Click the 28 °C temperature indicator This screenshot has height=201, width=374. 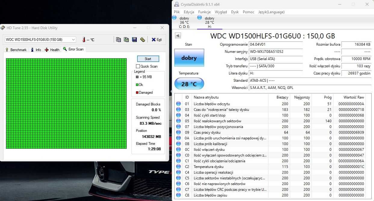point(189,84)
